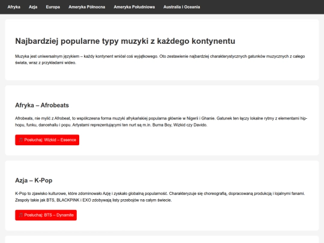324x243 pixels.
Task: Jump to Ameryka Północna section
Action: [87, 7]
